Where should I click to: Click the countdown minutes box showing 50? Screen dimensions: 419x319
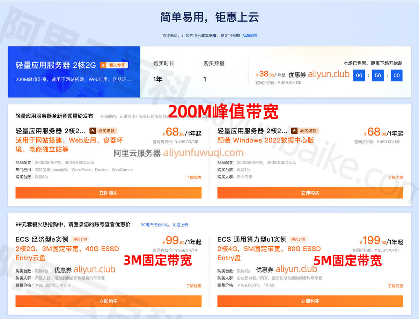[378, 75]
